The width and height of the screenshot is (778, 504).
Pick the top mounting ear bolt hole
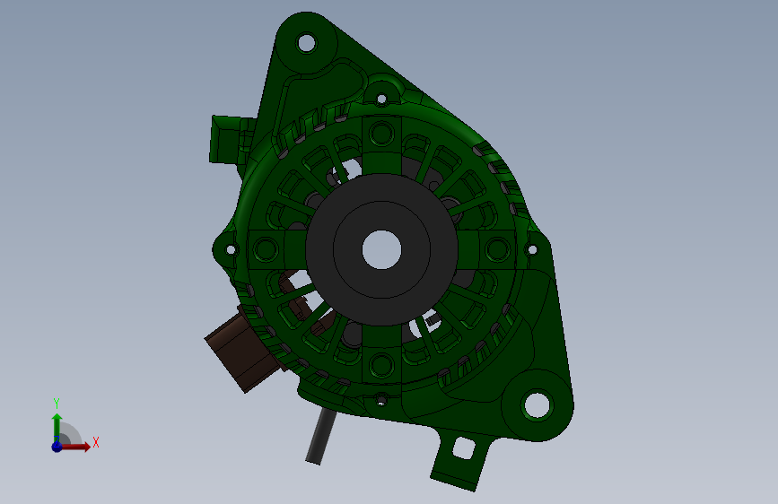point(306,43)
